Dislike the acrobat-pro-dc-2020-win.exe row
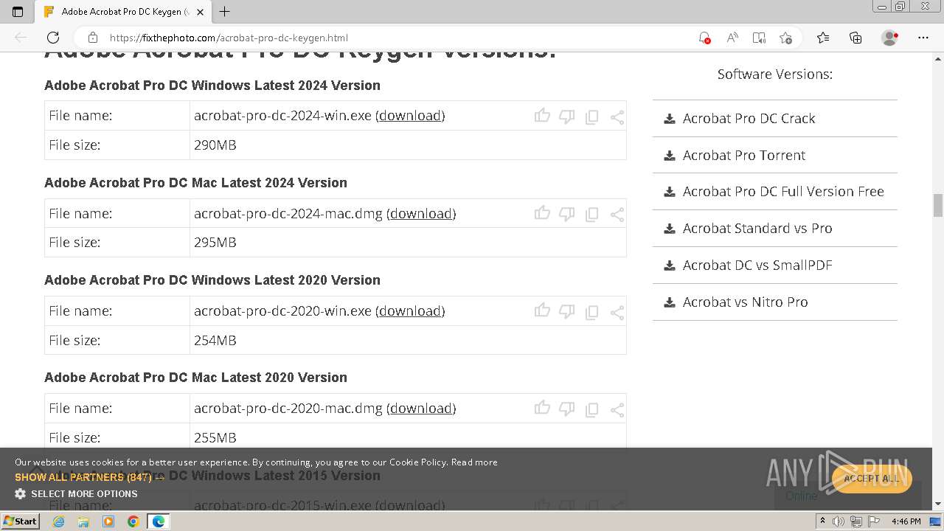Viewport: 944px width, 531px height. tap(566, 312)
